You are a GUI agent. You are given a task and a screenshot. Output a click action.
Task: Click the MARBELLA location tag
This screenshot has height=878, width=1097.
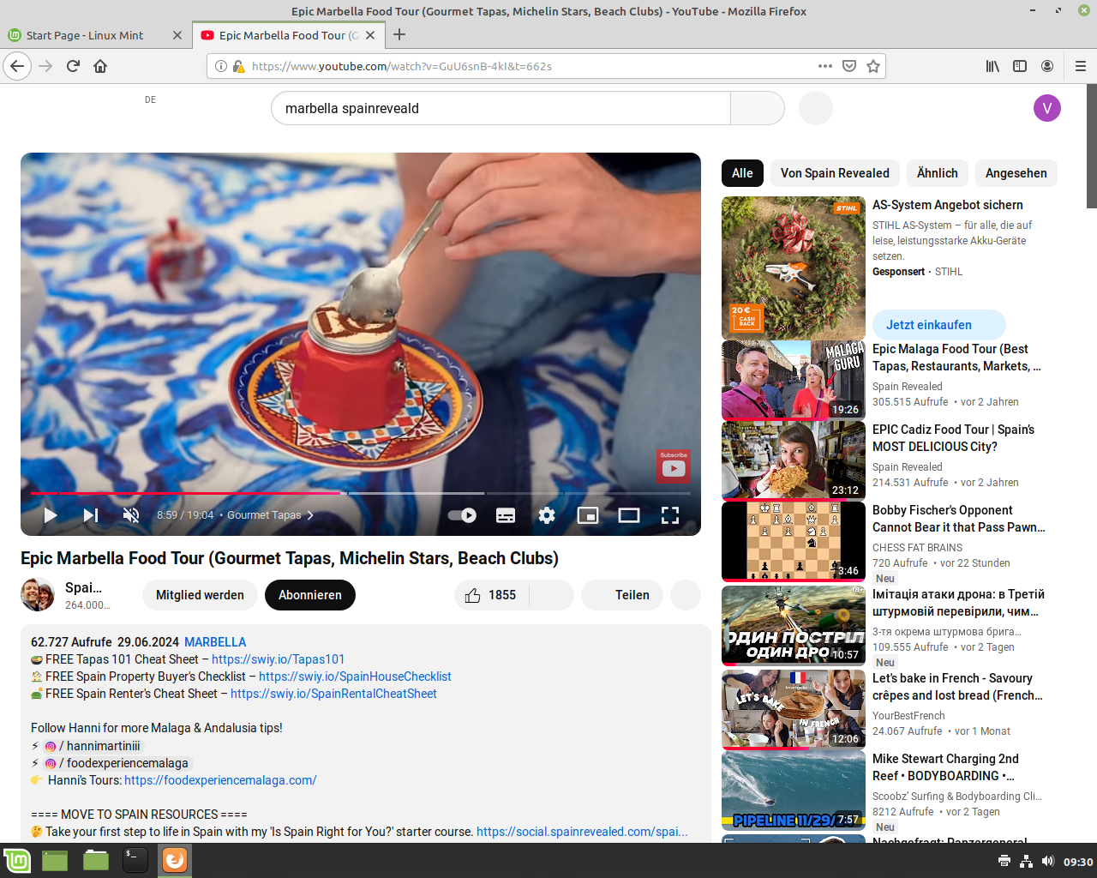click(x=215, y=642)
